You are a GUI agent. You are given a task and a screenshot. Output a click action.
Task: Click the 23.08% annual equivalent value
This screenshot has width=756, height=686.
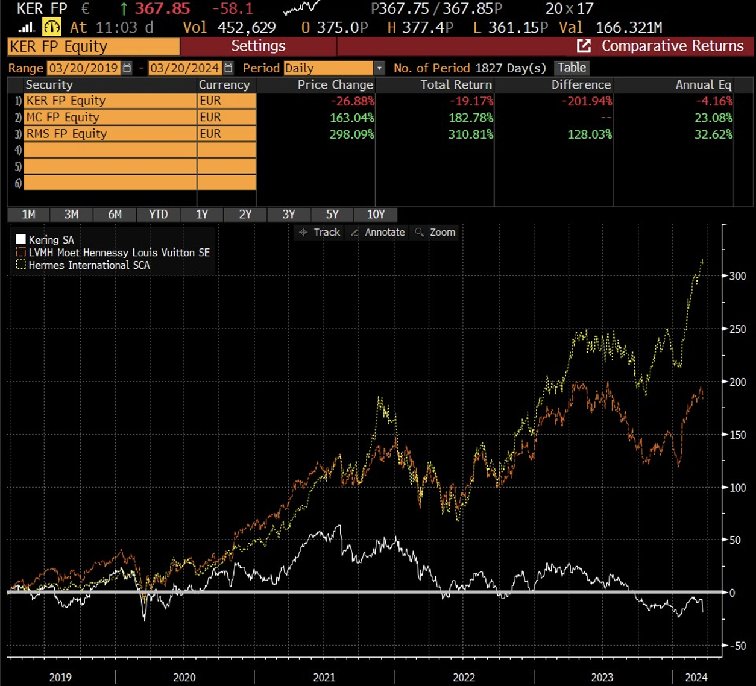pyautogui.click(x=713, y=118)
